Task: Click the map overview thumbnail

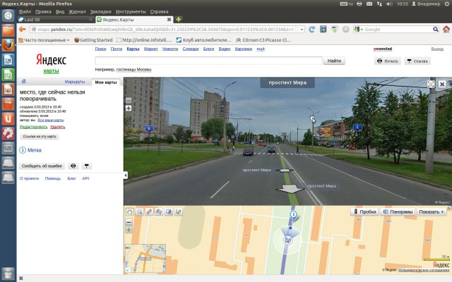Action: 145,259
